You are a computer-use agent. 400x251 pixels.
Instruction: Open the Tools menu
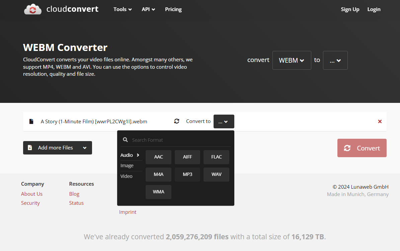click(123, 9)
